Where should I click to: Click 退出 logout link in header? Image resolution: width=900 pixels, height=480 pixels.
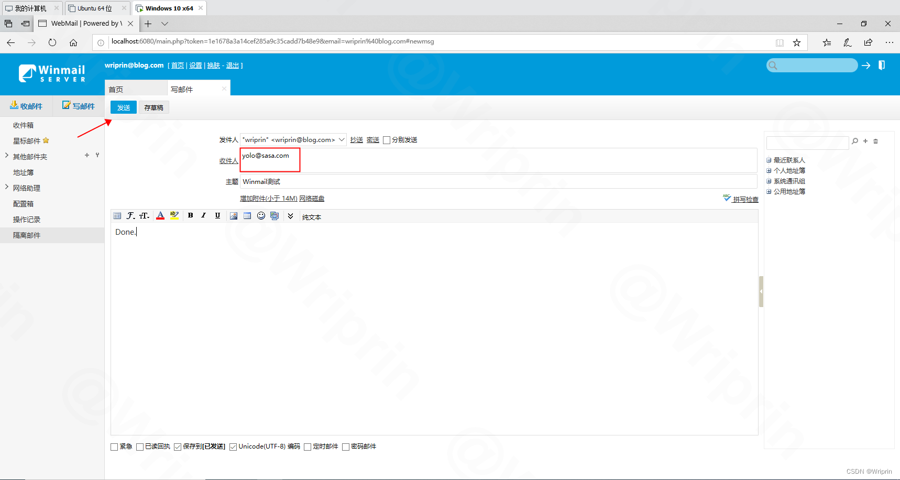tap(233, 66)
